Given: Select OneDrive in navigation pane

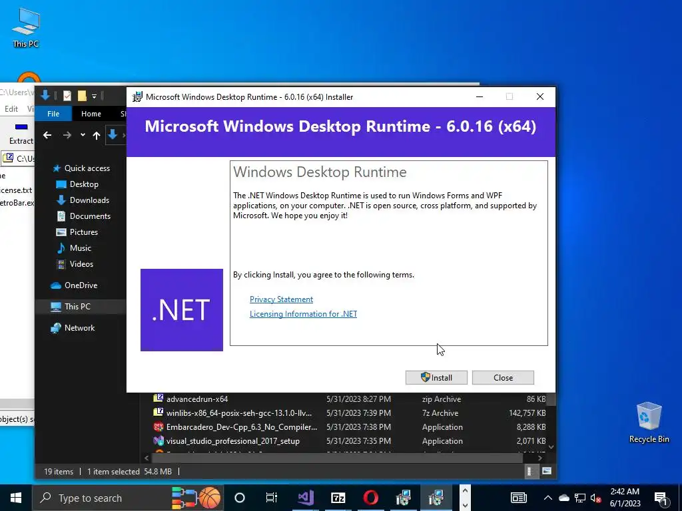Looking at the screenshot, I should [81, 285].
